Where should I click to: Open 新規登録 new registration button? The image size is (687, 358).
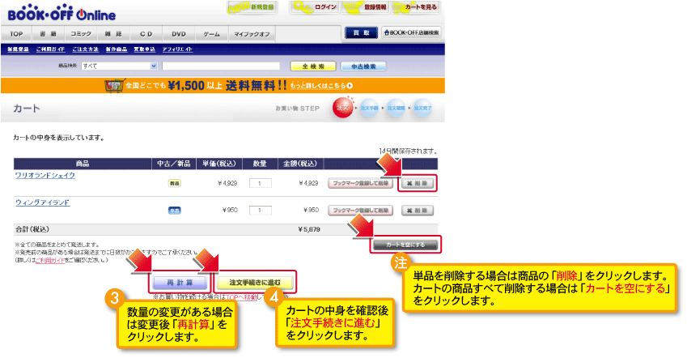(252, 7)
